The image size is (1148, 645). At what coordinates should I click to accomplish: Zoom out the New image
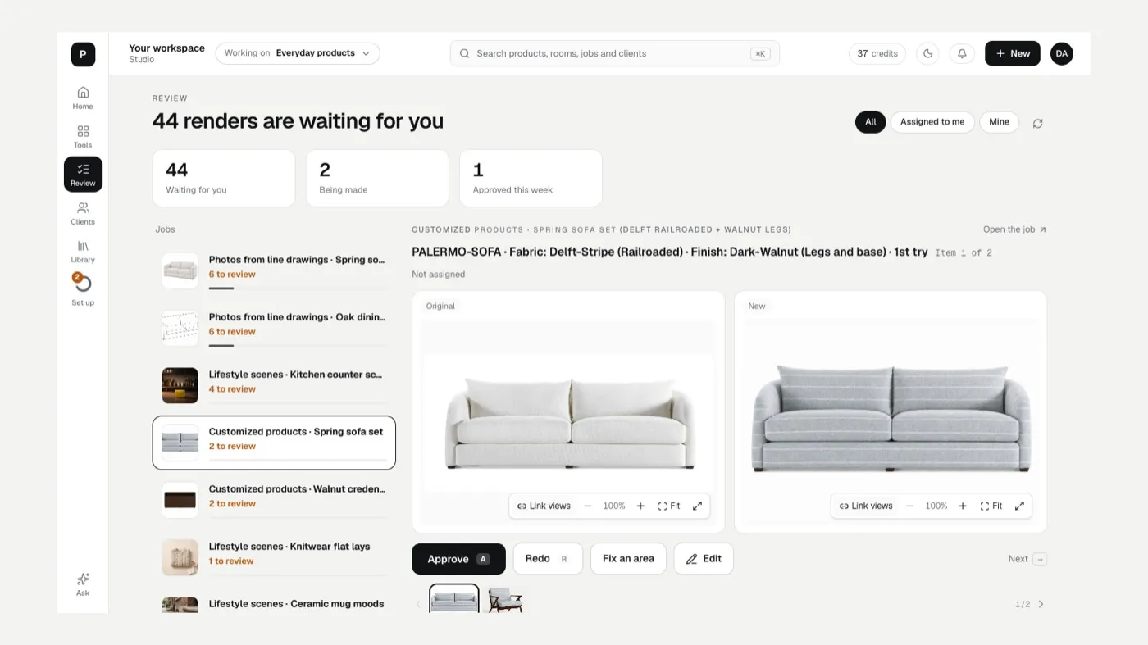[x=910, y=506]
